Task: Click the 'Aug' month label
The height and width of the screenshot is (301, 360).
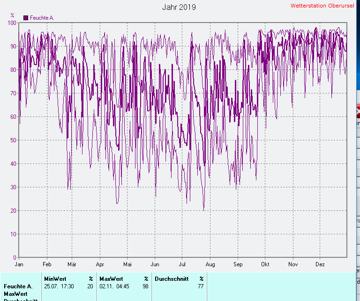Action: pos(210,264)
